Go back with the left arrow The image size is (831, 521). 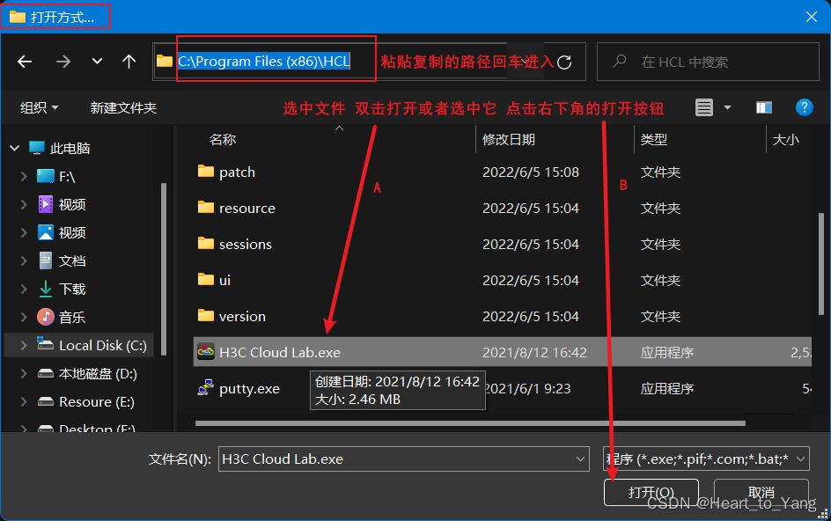(x=25, y=62)
